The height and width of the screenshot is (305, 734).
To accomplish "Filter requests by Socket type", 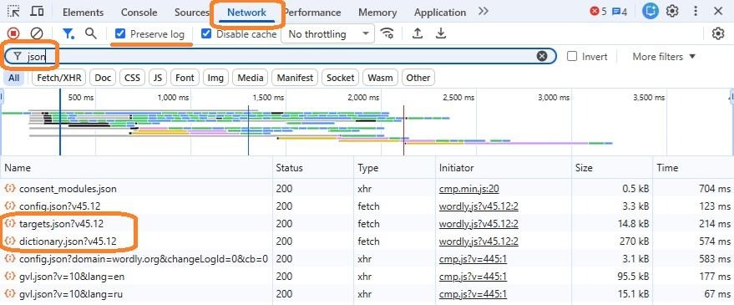I will pyautogui.click(x=341, y=78).
